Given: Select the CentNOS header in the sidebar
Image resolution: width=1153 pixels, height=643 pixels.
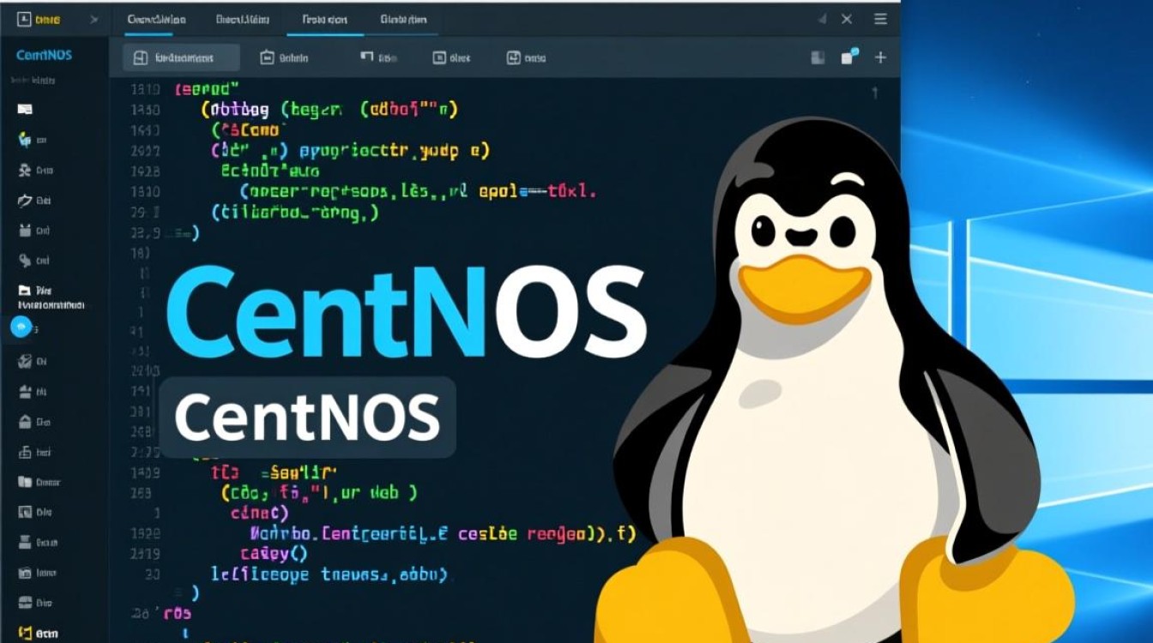Looking at the screenshot, I should click(45, 55).
